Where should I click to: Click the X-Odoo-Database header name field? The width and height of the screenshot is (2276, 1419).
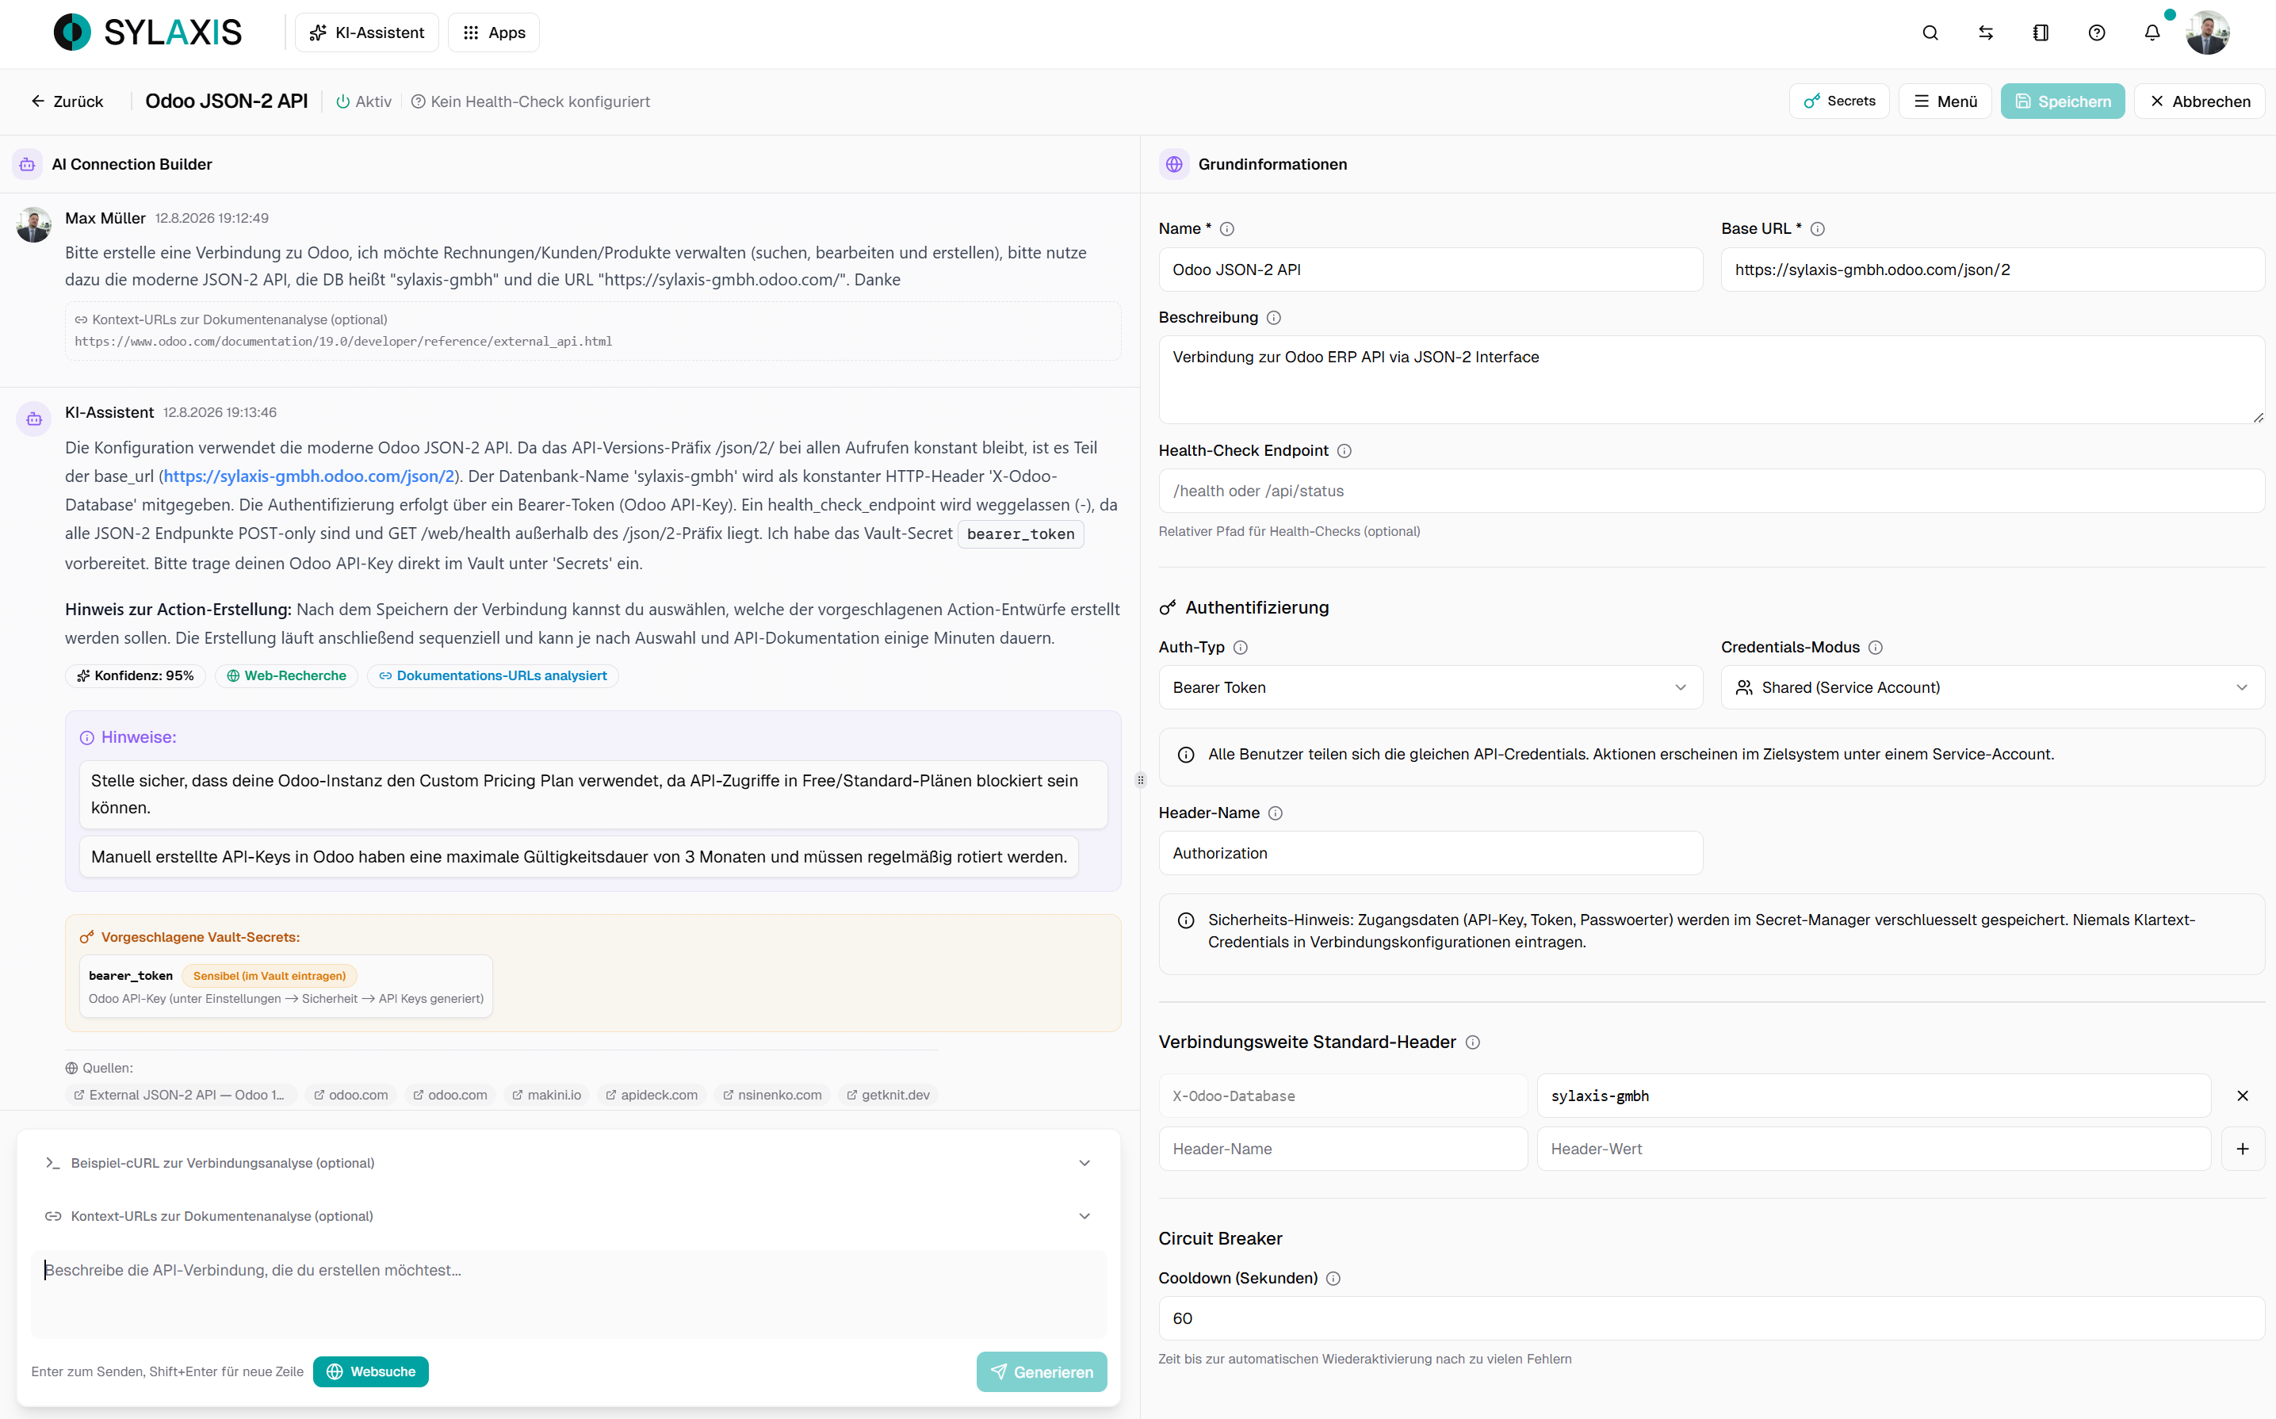click(x=1343, y=1096)
